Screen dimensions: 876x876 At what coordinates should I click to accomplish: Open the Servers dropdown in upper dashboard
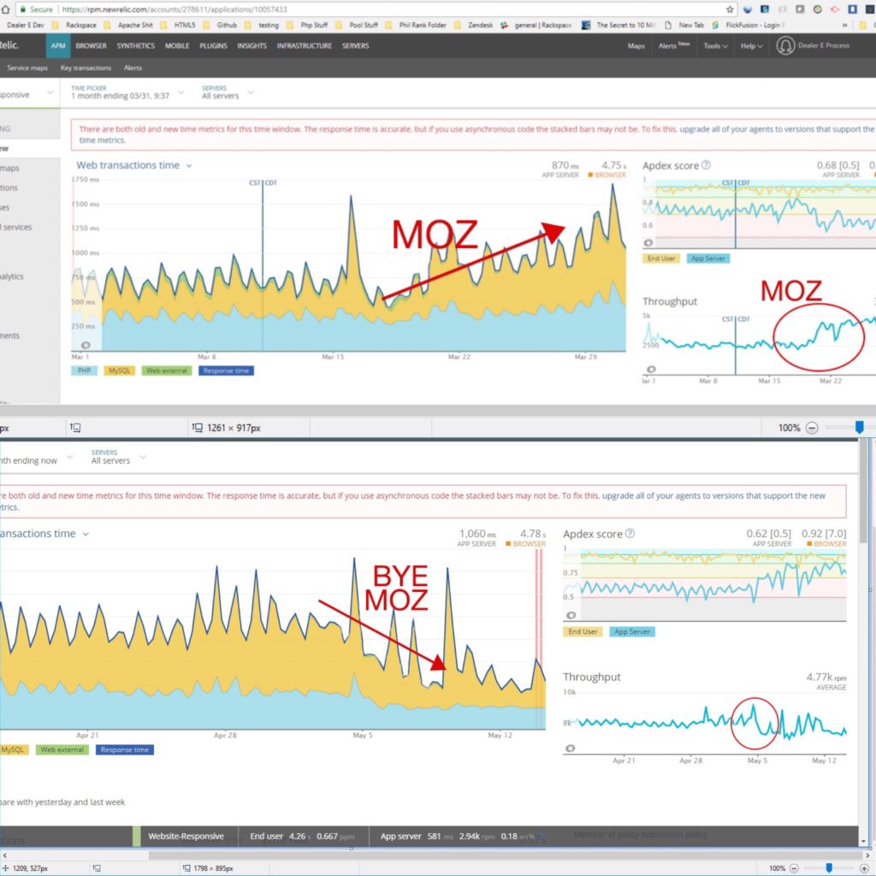point(228,92)
